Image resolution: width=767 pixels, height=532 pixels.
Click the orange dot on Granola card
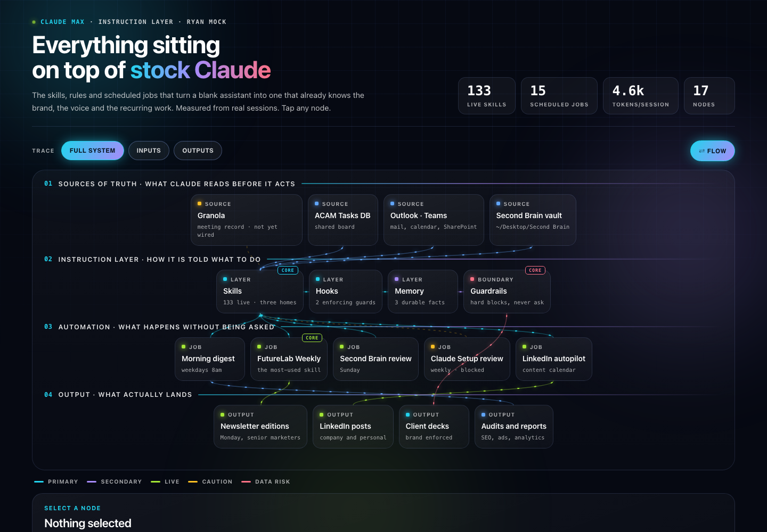click(x=199, y=204)
